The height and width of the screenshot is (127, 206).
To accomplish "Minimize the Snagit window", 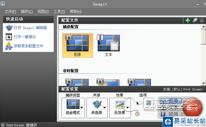I will 198,4.
